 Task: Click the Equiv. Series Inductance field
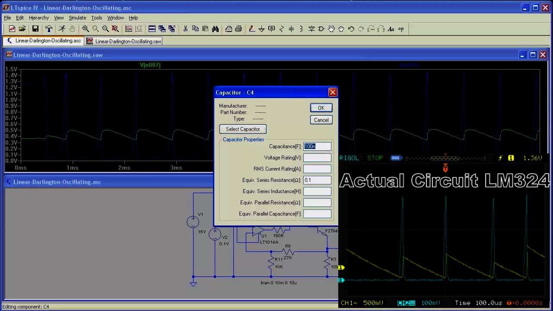pos(317,191)
